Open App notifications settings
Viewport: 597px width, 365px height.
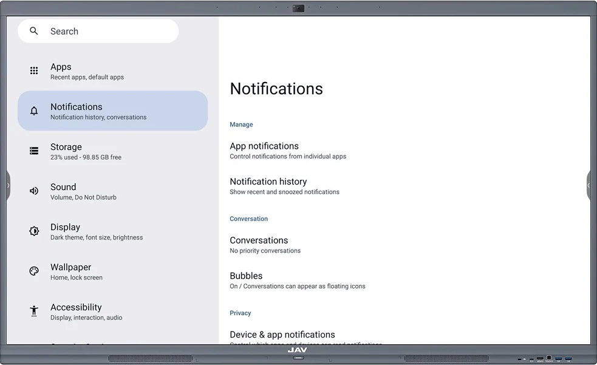pyautogui.click(x=288, y=150)
